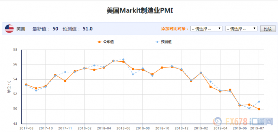The image size is (278, 132).
Task: Open the first 请选择 comparison dropdown
Action: pyautogui.click(x=206, y=29)
